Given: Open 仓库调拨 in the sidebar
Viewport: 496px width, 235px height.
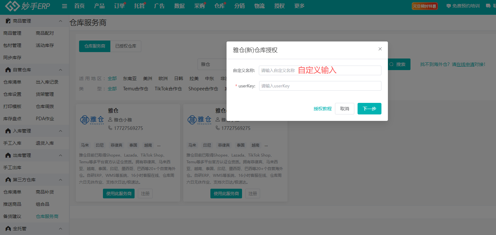Looking at the screenshot, I should tap(45, 106).
